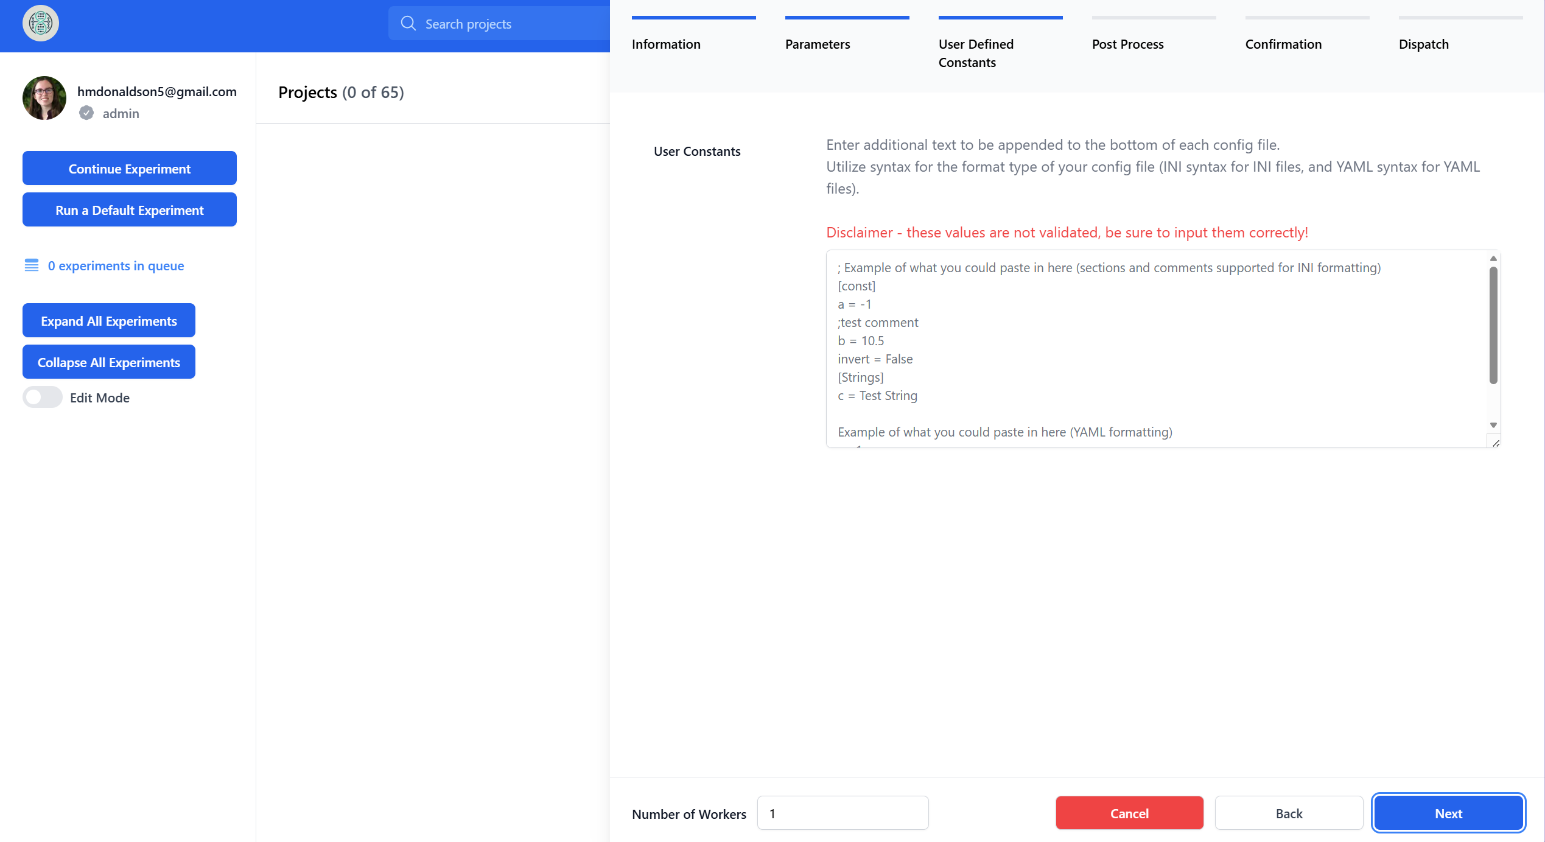Click the Number of Workers label
Image resolution: width=1545 pixels, height=842 pixels.
[689, 814]
